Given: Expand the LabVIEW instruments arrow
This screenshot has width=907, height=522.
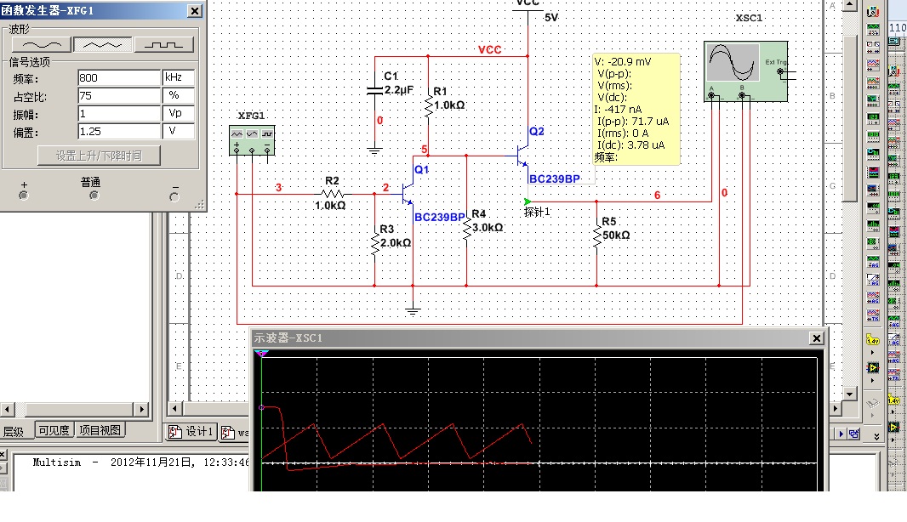Looking at the screenshot, I should coord(872,380).
